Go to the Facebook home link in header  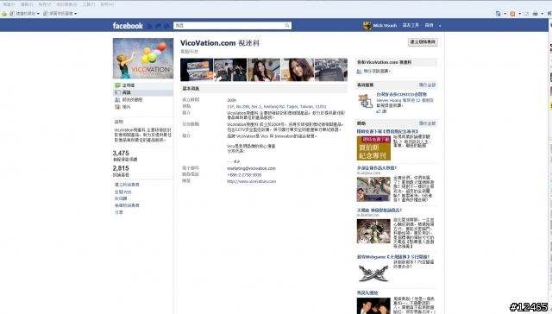click(x=429, y=25)
